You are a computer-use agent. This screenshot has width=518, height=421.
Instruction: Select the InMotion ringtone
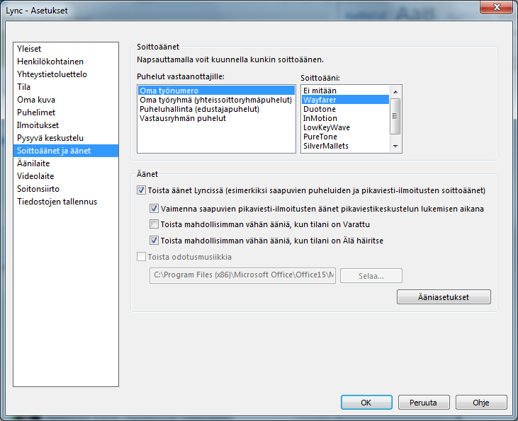click(345, 118)
